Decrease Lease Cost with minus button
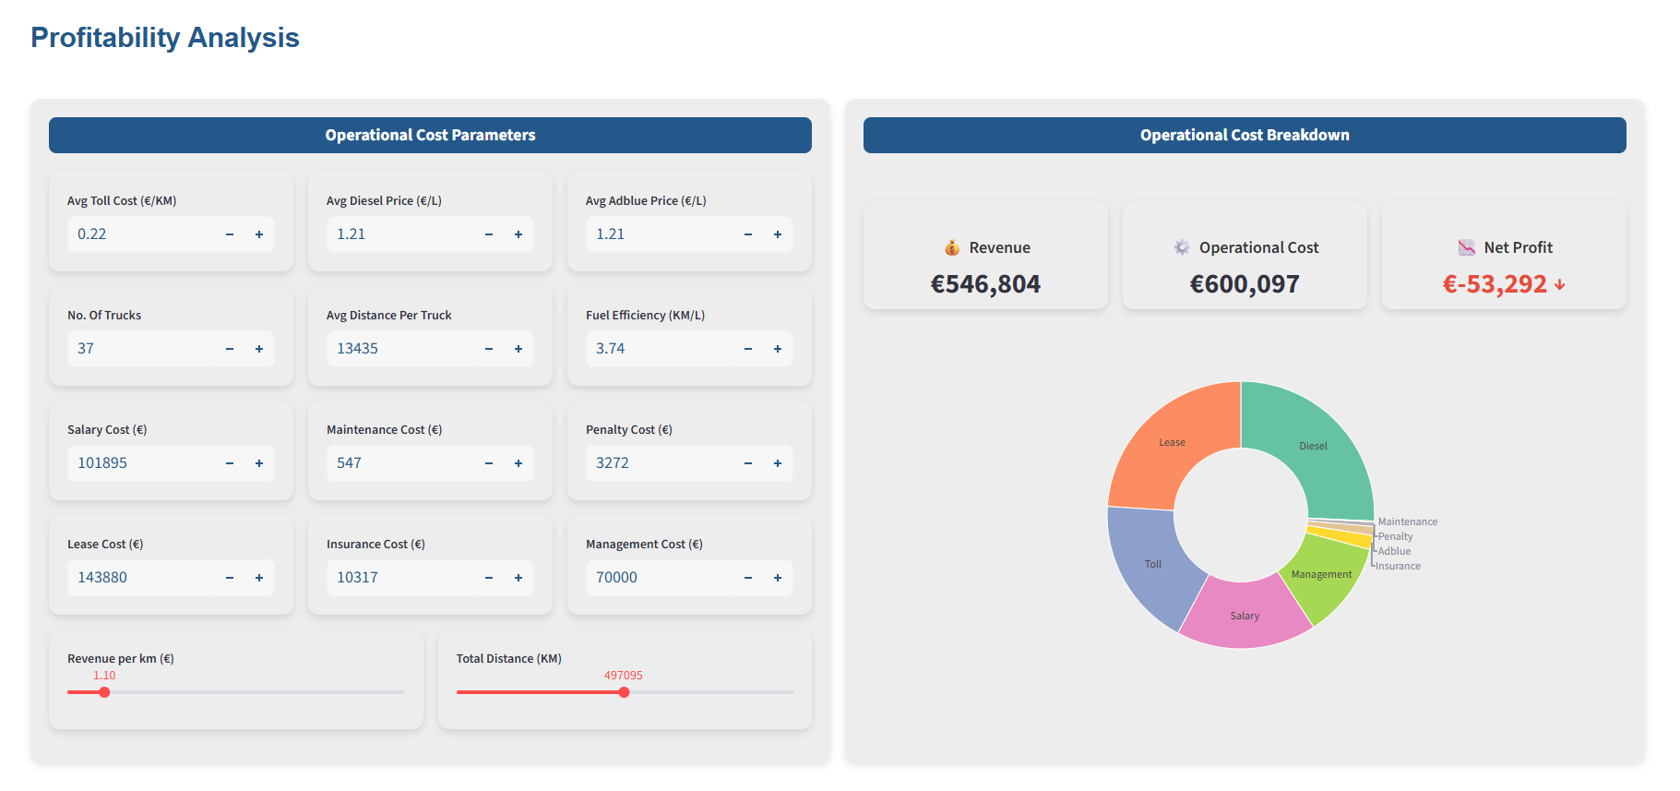 [230, 578]
